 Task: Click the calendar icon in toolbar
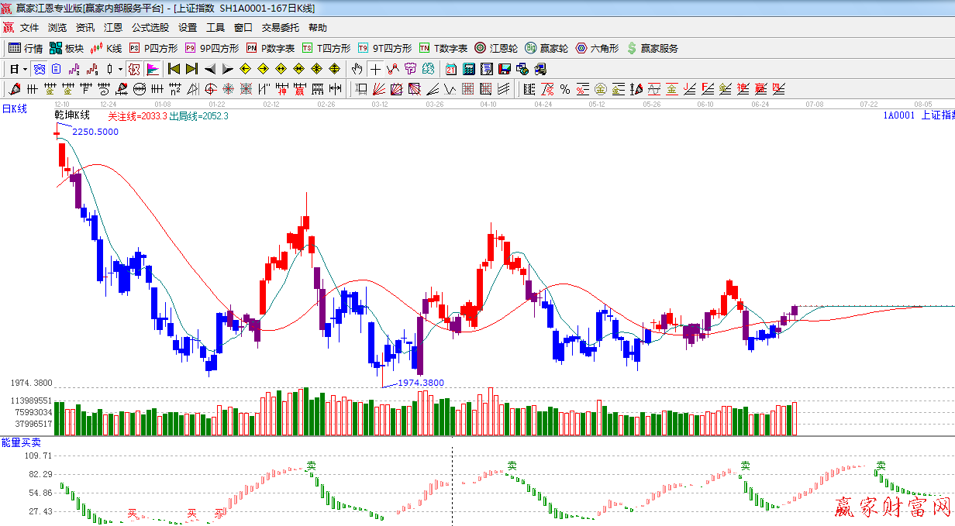[450, 69]
